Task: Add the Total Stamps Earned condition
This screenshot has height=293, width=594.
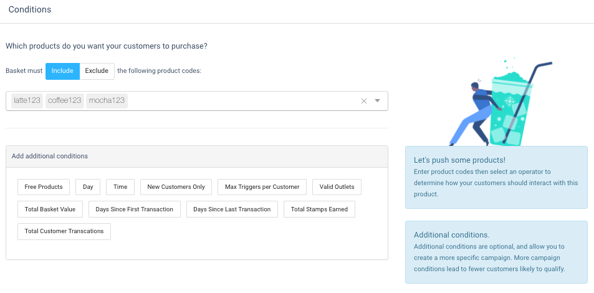Action: coord(319,209)
